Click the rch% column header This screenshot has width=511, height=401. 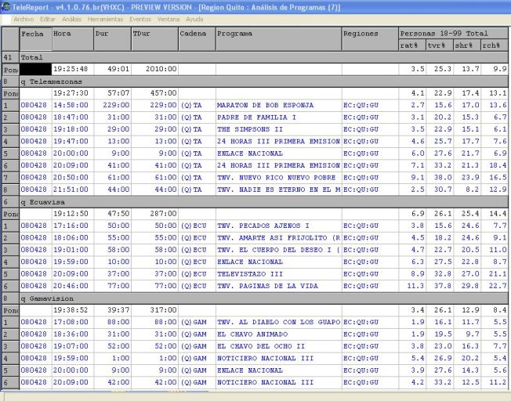(x=495, y=45)
